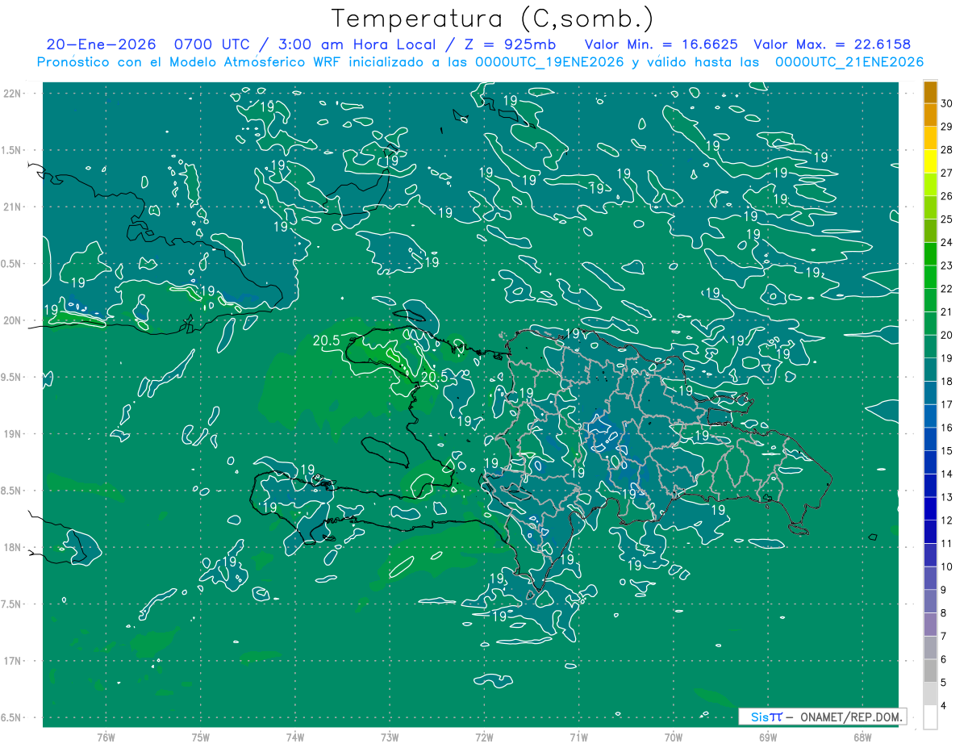Click the '13' value on the color scale
The width and height of the screenshot is (968, 748).
coord(946,497)
